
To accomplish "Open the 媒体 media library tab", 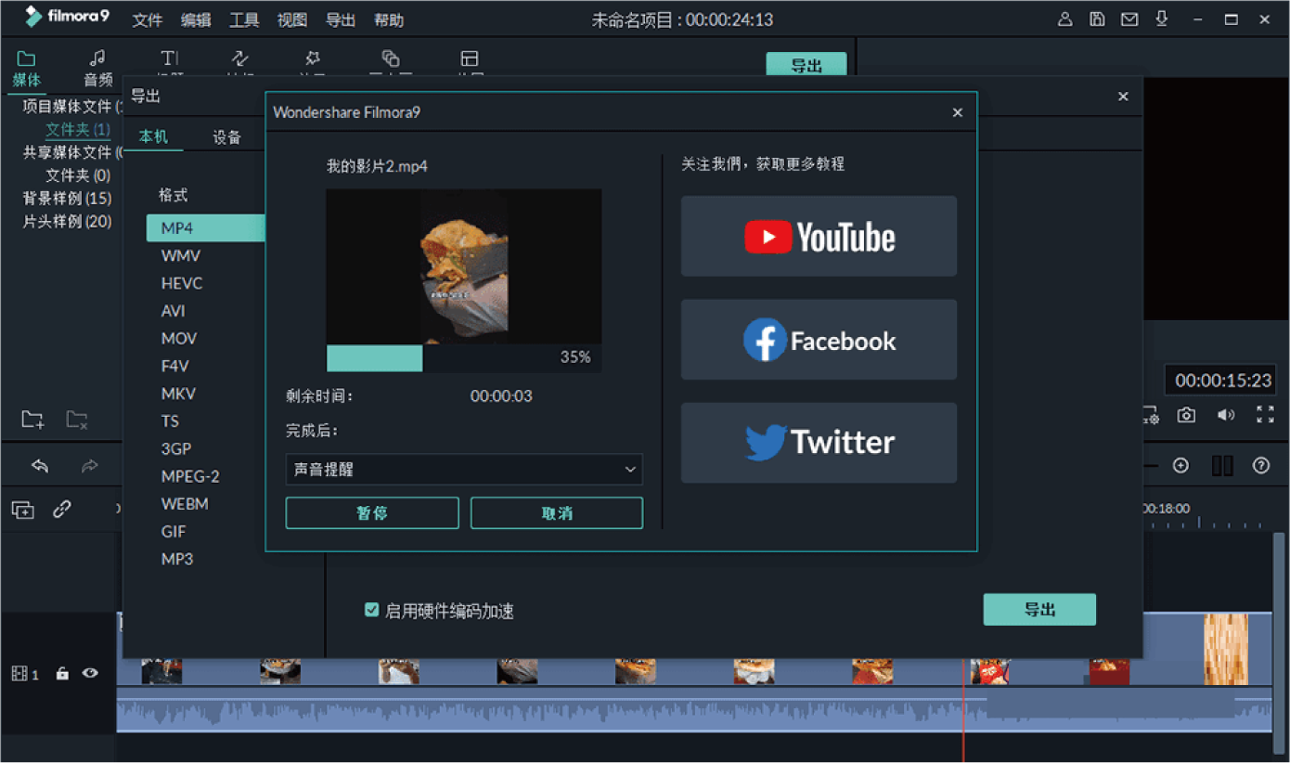I will tap(26, 70).
